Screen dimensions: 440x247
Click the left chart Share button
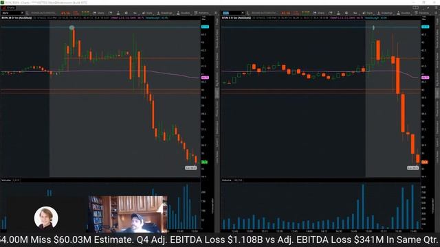pyautogui.click(x=98, y=13)
